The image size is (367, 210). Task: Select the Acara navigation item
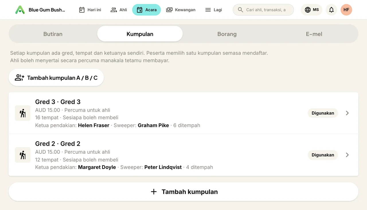click(x=147, y=10)
